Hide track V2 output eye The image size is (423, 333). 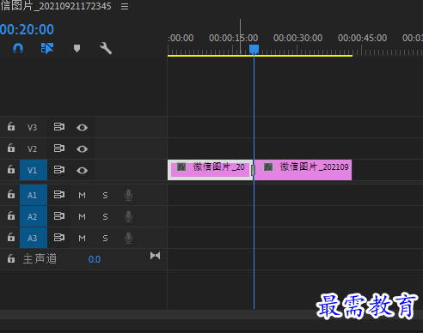(82, 148)
